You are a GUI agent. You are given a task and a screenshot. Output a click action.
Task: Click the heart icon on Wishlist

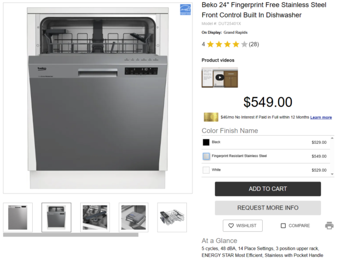pos(231,226)
